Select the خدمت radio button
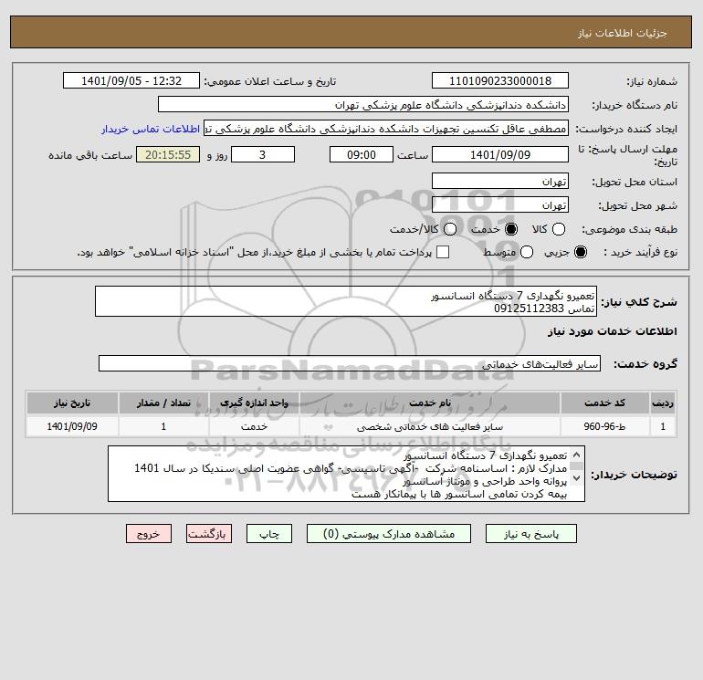Image resolution: width=703 pixels, height=680 pixels. pos(510,229)
